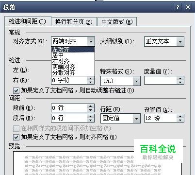Choose 居中 from alignment list
Image resolution: width=195 pixels, height=175 pixels.
pos(73,55)
